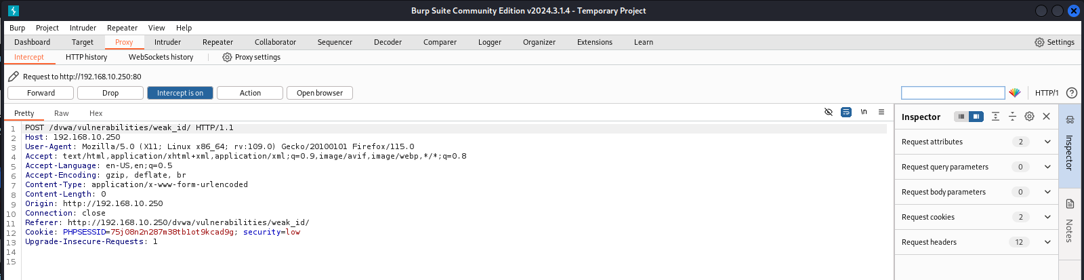Open the editor hamburger options menu

[881, 112]
